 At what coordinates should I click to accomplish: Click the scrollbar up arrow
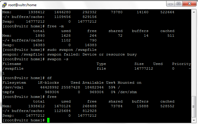[194, 12]
